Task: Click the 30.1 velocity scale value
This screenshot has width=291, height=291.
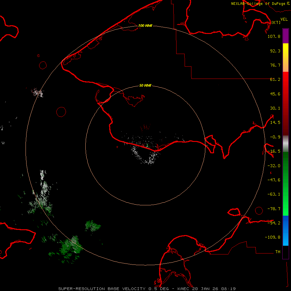Action: [x=275, y=108]
